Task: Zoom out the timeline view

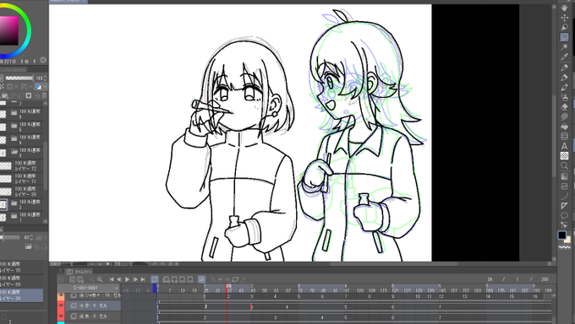Action: click(91, 279)
